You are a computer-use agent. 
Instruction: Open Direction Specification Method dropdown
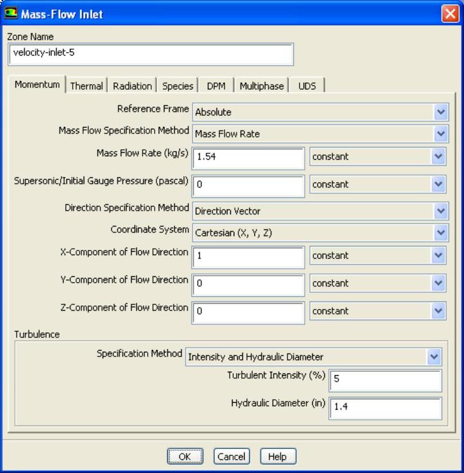440,211
